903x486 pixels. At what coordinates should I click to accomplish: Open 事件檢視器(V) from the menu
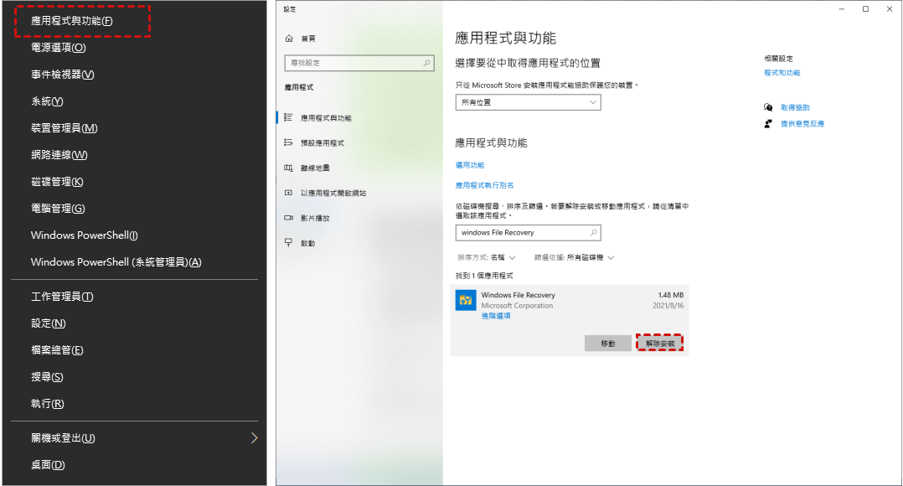pos(62,75)
